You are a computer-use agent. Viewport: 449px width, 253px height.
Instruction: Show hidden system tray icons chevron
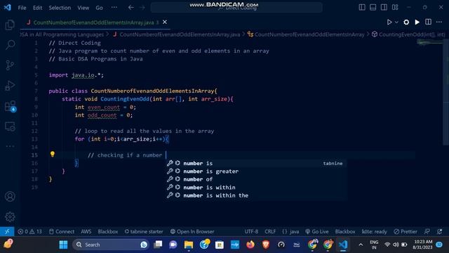[x=361, y=245]
